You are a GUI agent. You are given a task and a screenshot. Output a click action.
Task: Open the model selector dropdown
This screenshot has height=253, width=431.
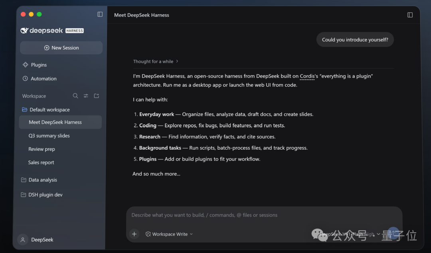click(x=350, y=234)
